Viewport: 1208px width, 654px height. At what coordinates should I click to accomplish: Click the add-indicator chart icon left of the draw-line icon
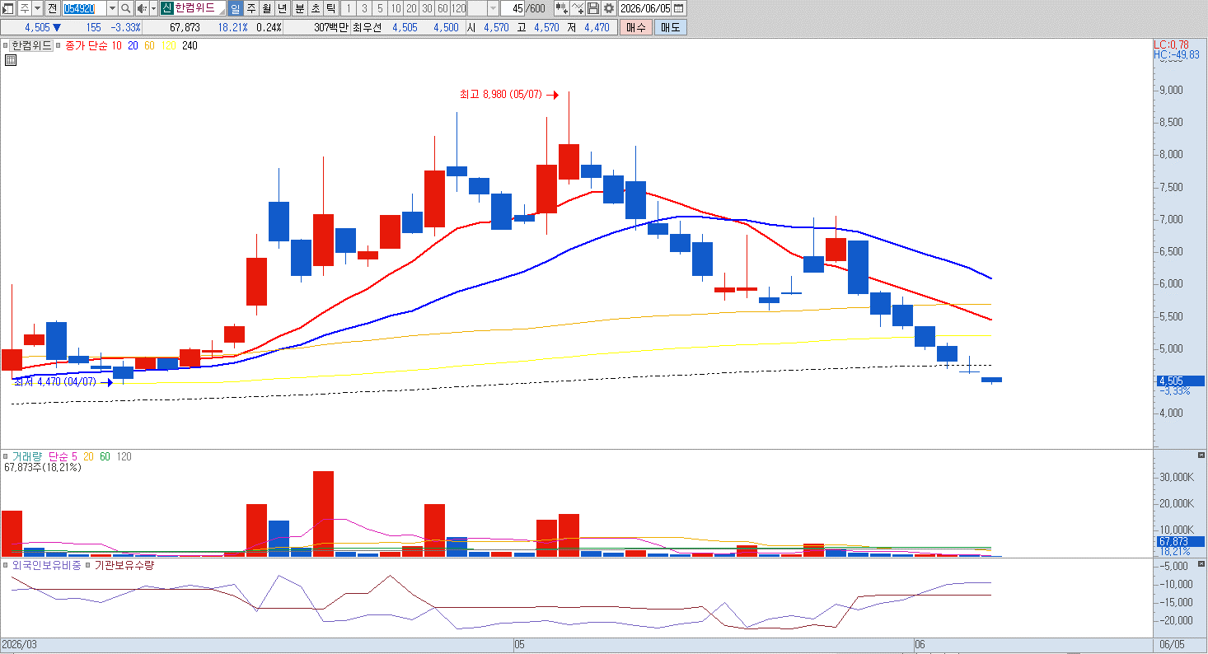point(562,8)
